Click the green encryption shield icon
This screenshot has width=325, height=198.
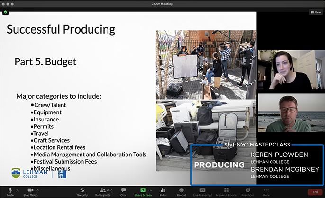[6, 13]
